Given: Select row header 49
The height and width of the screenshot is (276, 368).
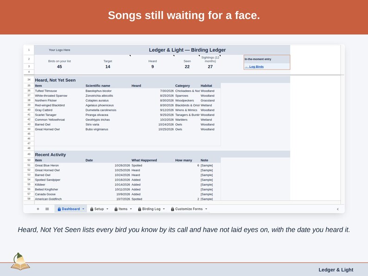Looking at the screenshot, I should (29, 154).
